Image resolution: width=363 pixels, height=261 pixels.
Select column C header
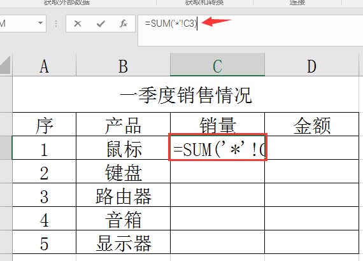coord(217,66)
